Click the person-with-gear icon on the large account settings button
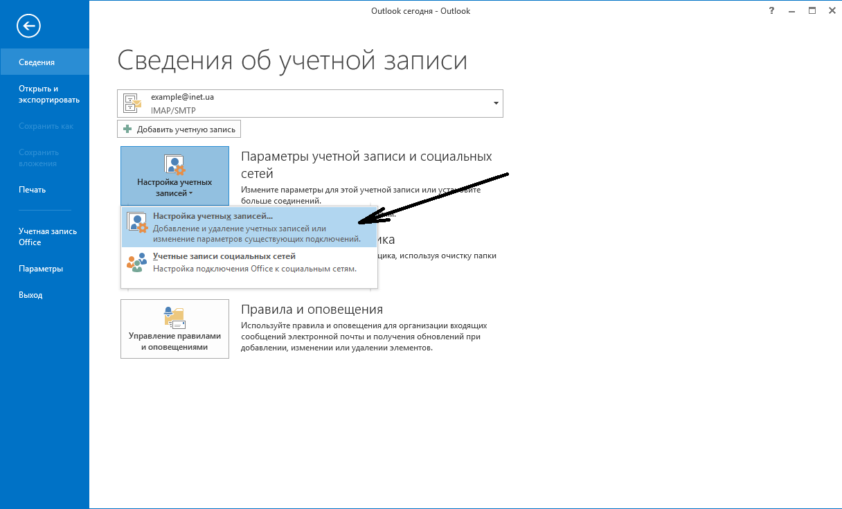 174,165
